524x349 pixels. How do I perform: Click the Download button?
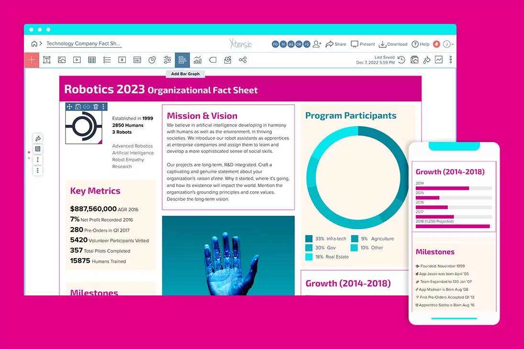pos(392,44)
